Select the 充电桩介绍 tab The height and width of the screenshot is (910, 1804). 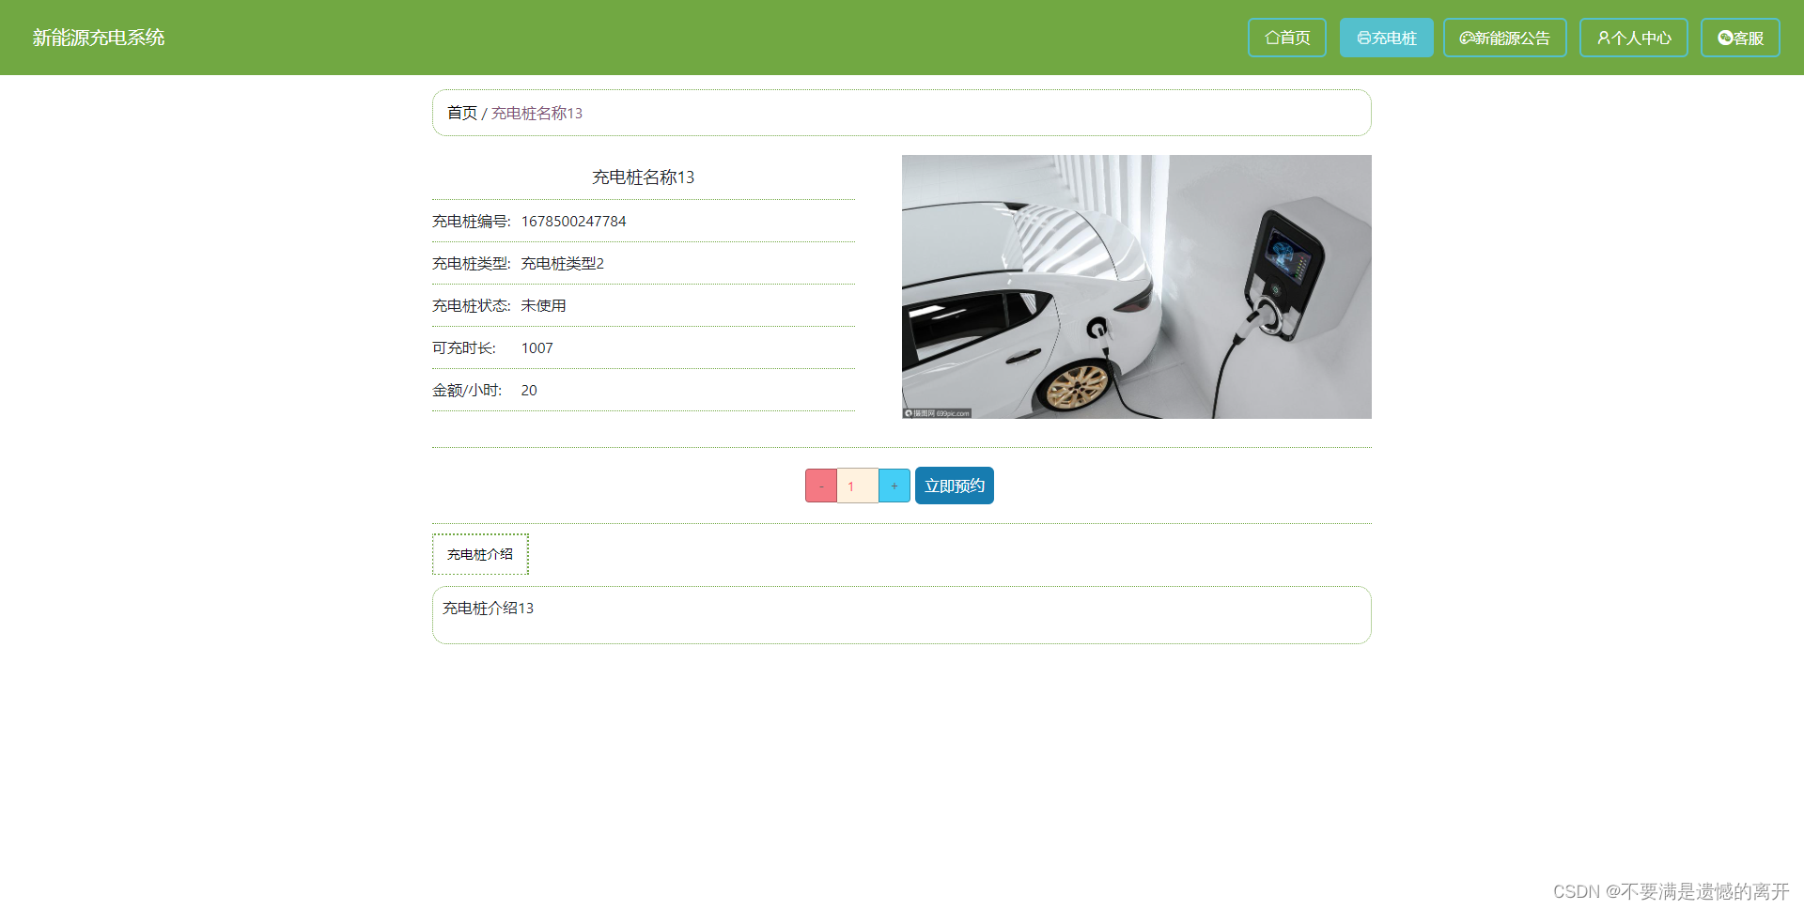tap(479, 554)
